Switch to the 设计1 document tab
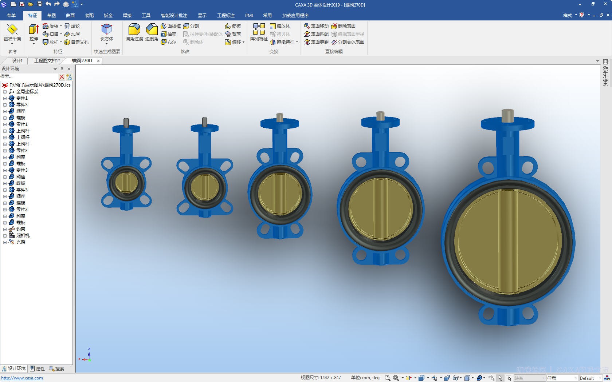The image size is (612, 382). coord(17,61)
